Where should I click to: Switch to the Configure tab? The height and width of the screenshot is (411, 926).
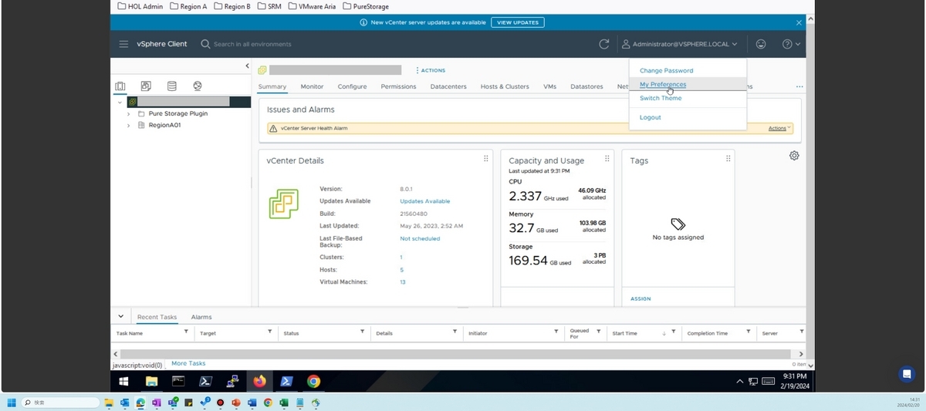pos(352,86)
